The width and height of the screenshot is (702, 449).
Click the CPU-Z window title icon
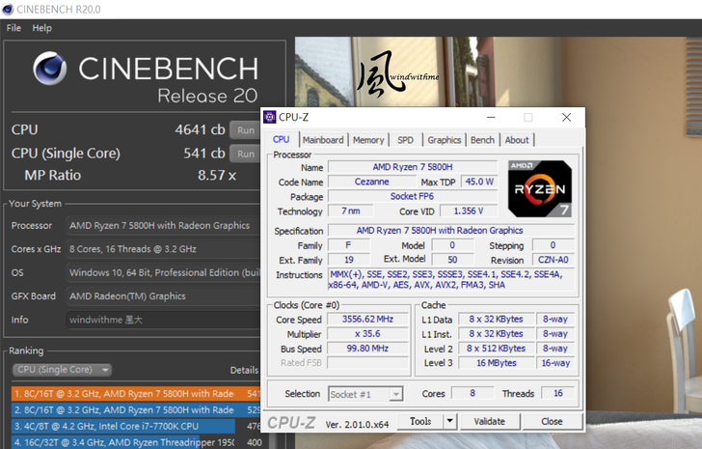tap(270, 117)
